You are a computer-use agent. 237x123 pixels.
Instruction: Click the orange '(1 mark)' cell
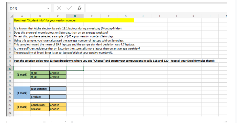[x=22, y=107]
